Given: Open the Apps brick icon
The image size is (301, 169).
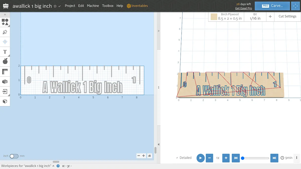Looking at the screenshot, I should click(x=5, y=81).
